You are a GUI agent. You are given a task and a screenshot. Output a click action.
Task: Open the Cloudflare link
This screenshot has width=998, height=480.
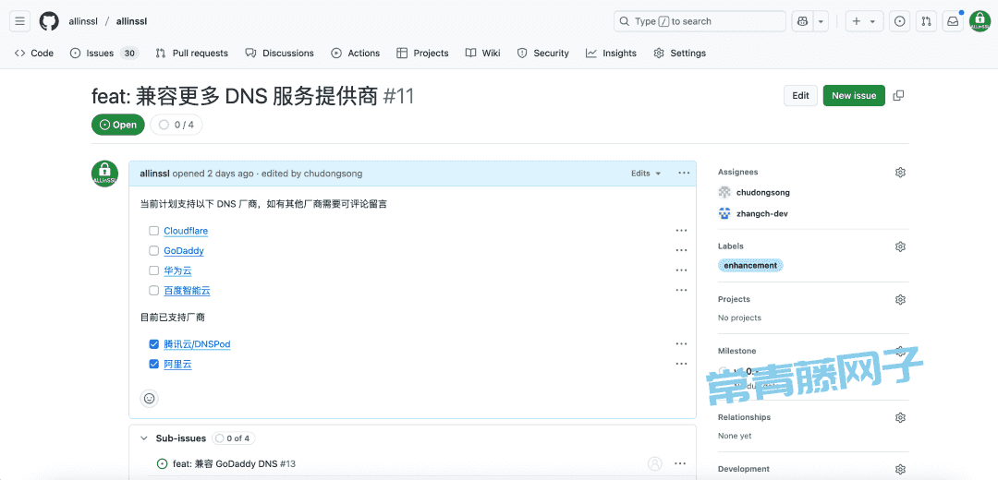pyautogui.click(x=186, y=231)
